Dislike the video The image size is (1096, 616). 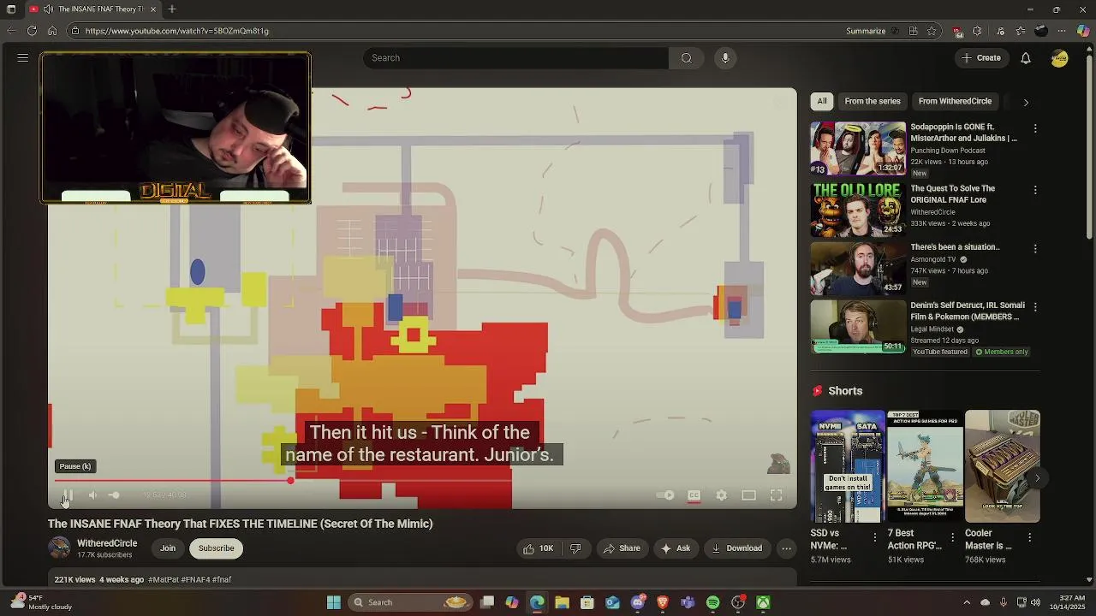click(575, 548)
